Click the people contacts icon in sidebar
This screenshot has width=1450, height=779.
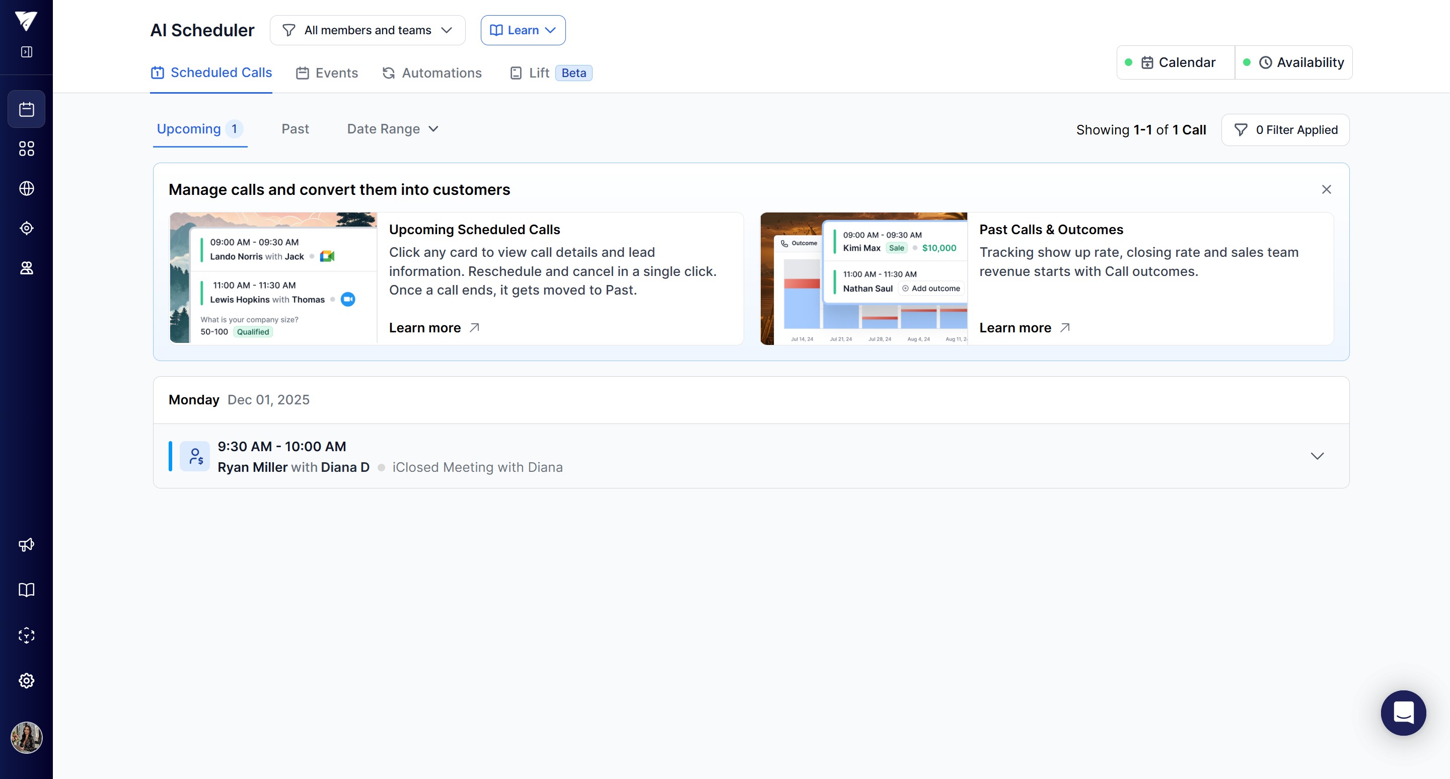pyautogui.click(x=27, y=268)
